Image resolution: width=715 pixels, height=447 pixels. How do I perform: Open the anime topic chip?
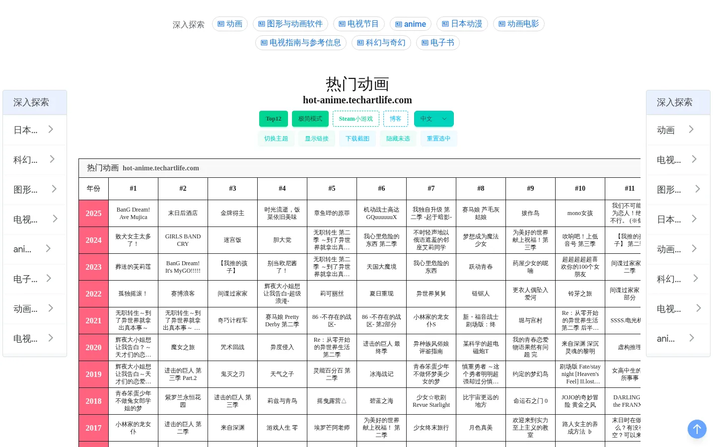pos(411,24)
